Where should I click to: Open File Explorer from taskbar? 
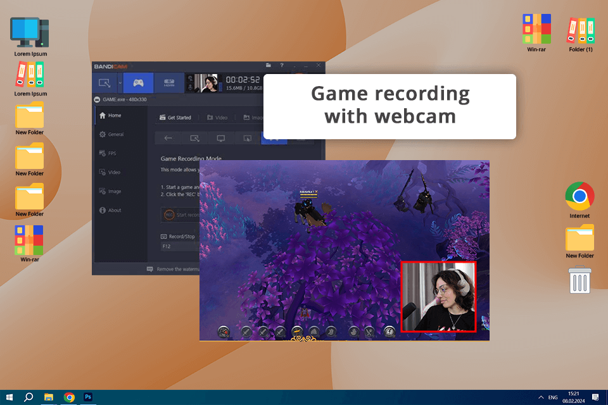pyautogui.click(x=49, y=397)
